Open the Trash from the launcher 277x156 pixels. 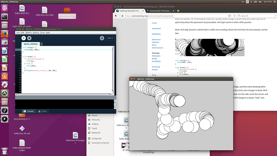point(5,151)
